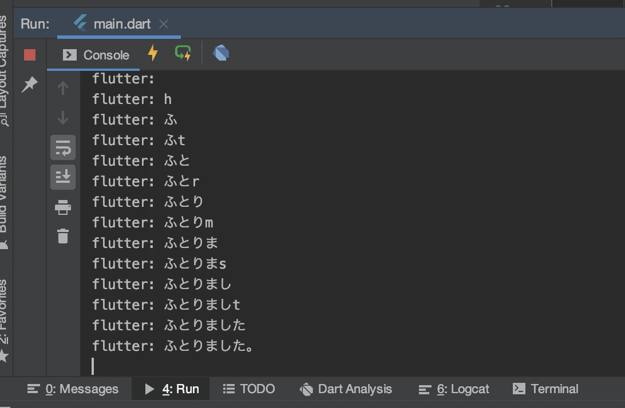Screen dimensions: 625x408
Task: Click the console line 'flutter: ふとr'
Action: [x=146, y=181]
